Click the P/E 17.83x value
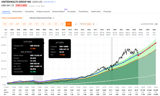 [x=33, y=48]
